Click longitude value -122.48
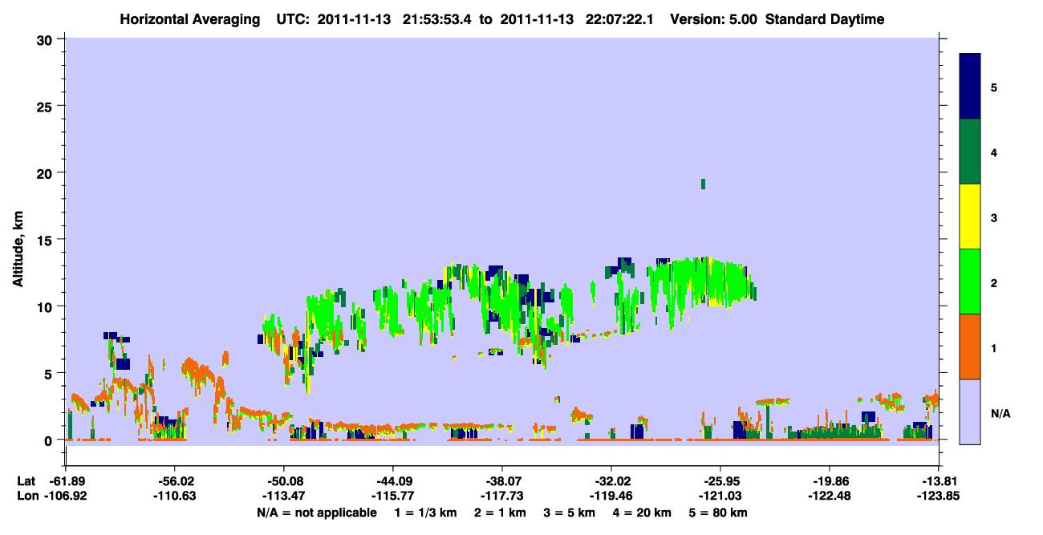 click(830, 496)
